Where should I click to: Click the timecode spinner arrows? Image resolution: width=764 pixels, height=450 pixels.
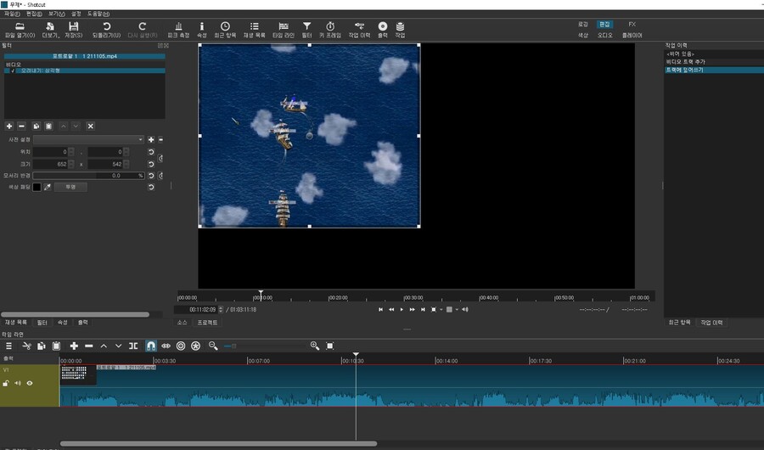click(x=221, y=310)
